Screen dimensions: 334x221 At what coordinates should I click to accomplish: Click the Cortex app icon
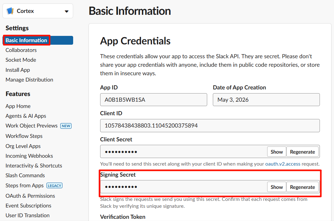10,11
